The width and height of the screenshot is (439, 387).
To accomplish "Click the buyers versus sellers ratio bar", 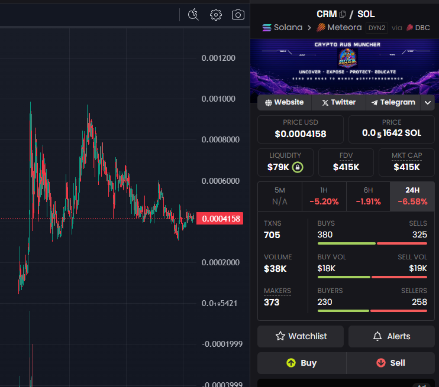I will point(372,311).
